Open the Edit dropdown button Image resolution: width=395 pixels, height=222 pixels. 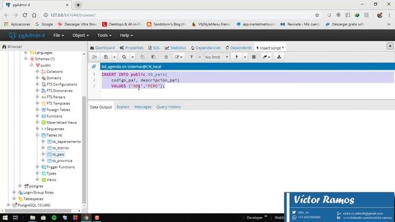click(x=178, y=57)
